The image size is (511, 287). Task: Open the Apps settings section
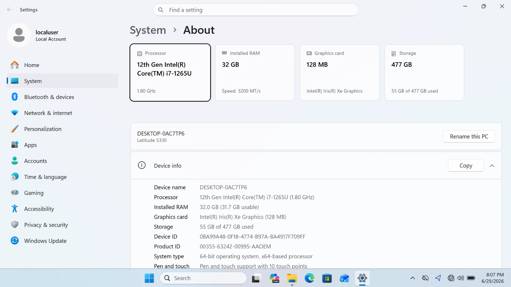pyautogui.click(x=63, y=145)
